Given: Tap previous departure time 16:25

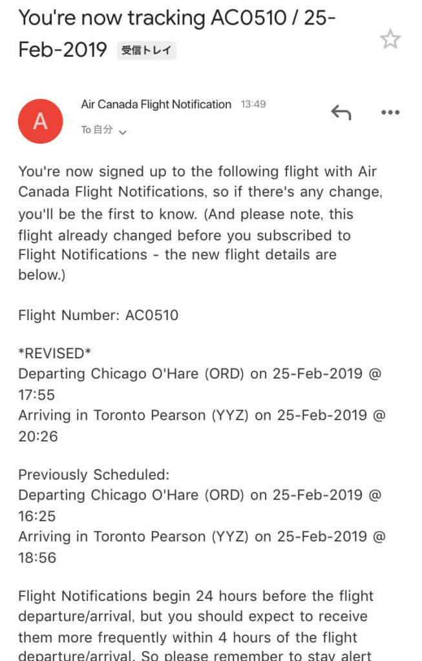Looking at the screenshot, I should coord(37,516).
